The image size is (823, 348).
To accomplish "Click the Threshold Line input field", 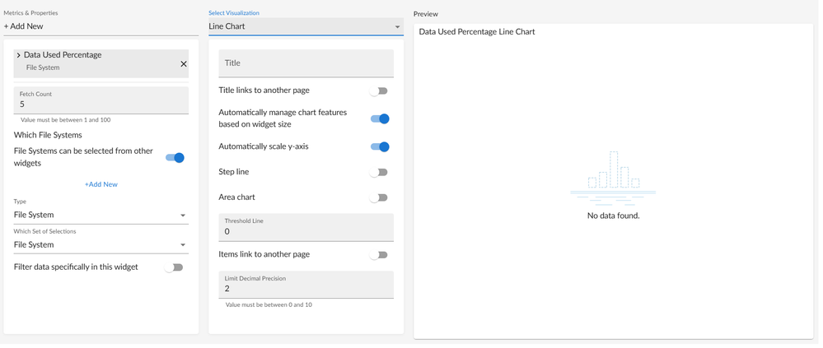I will pyautogui.click(x=306, y=231).
